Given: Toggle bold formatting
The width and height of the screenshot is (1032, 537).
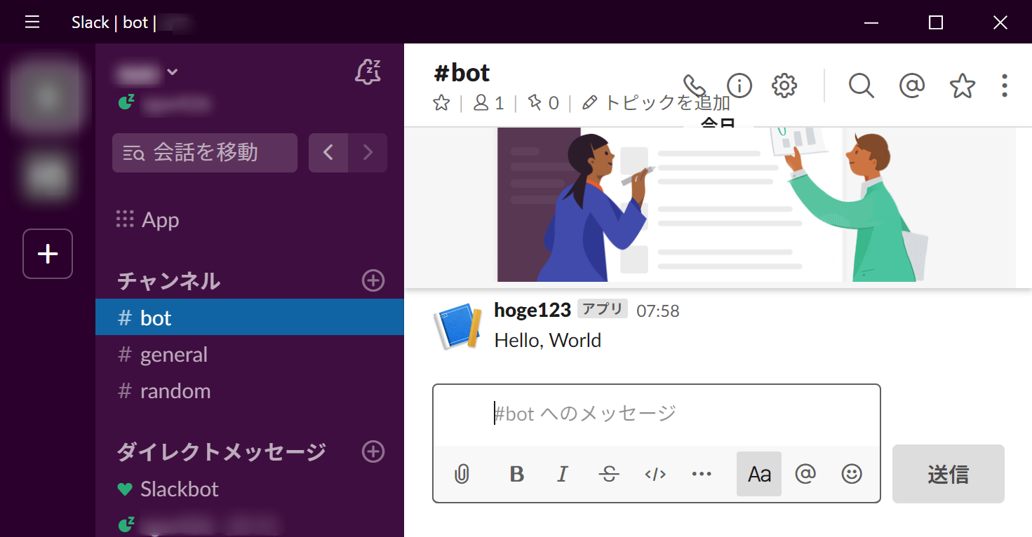Looking at the screenshot, I should [x=517, y=474].
